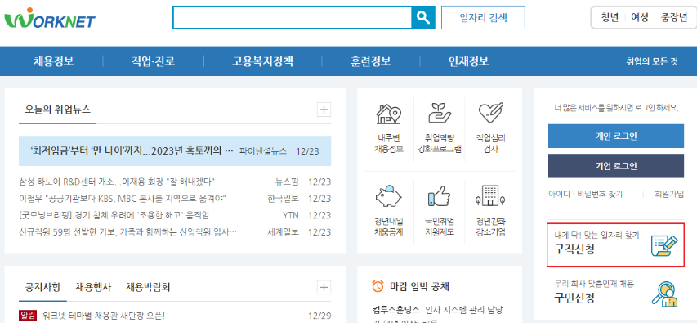Click the 기업 로그인 button
This screenshot has height=323, width=697.
tap(615, 166)
